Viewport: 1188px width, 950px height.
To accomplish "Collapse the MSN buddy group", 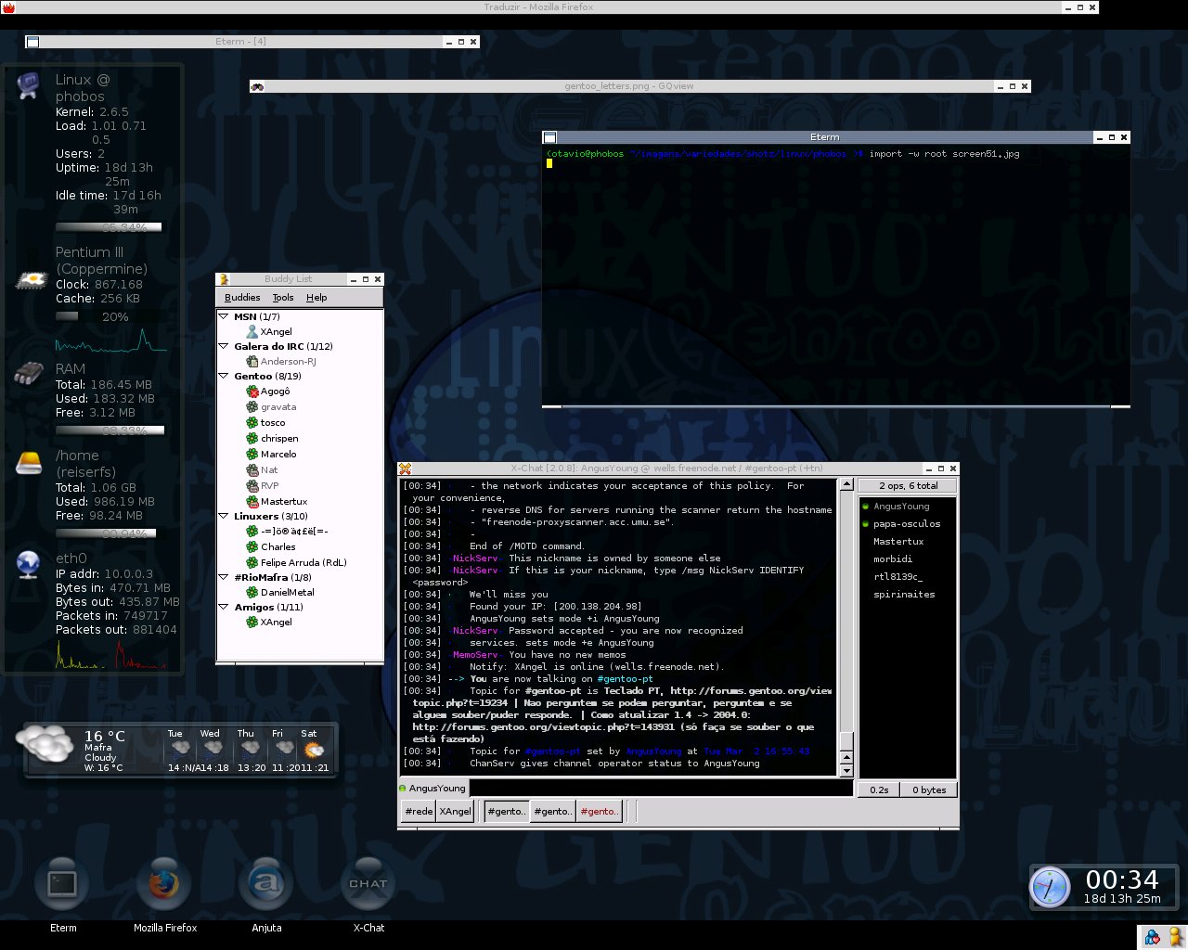I will click(x=224, y=316).
